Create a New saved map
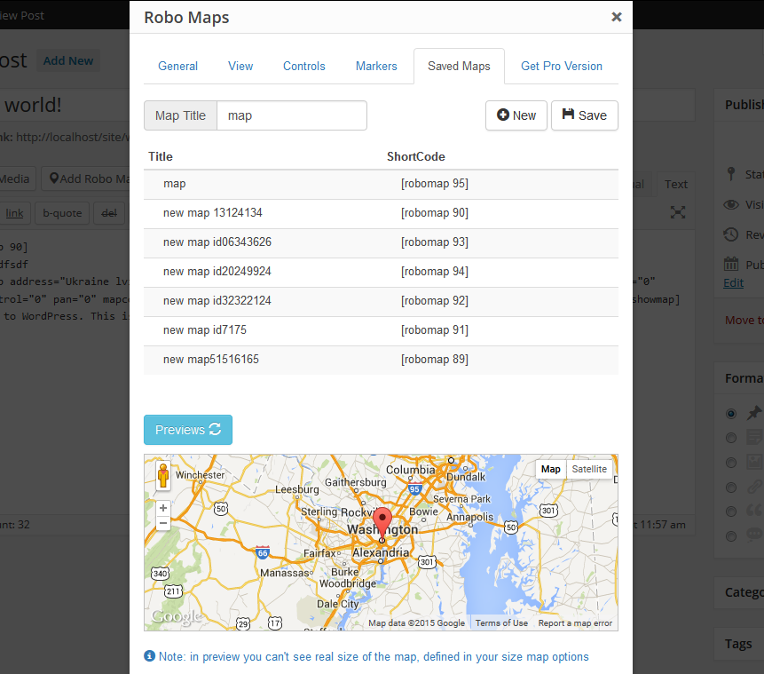This screenshot has width=764, height=674. (516, 115)
